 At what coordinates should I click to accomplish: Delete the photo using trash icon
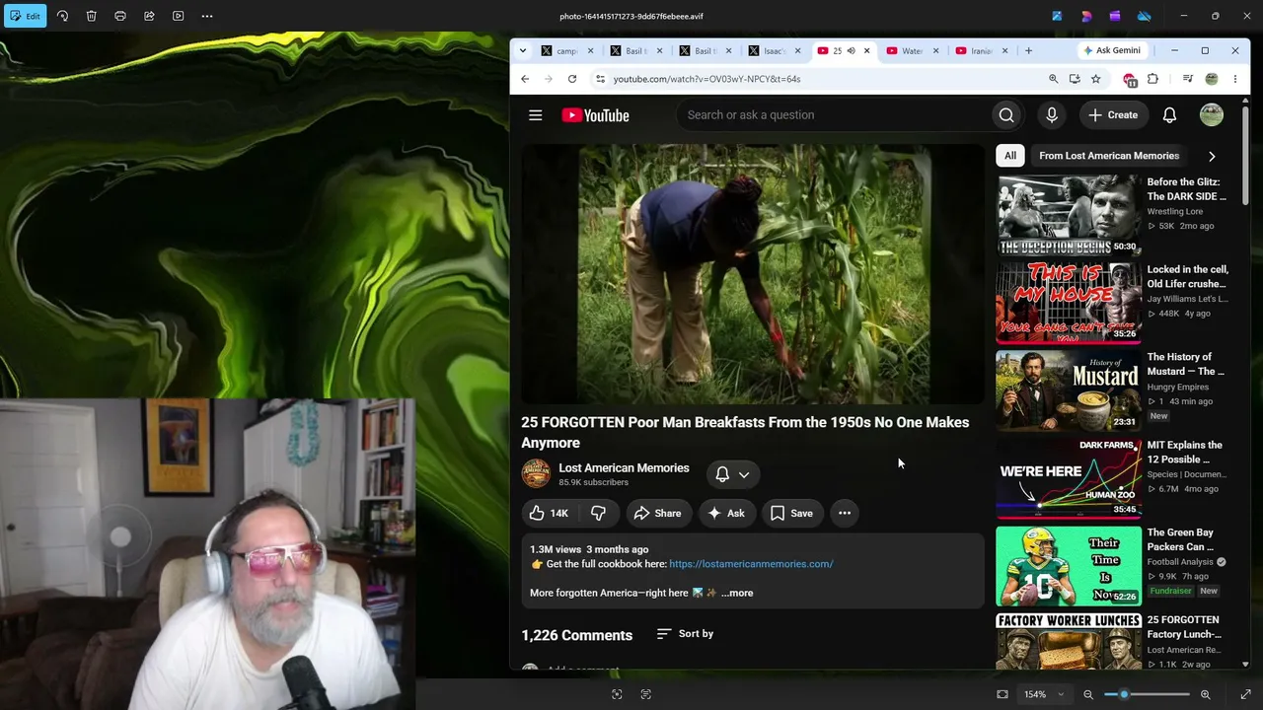tap(91, 16)
